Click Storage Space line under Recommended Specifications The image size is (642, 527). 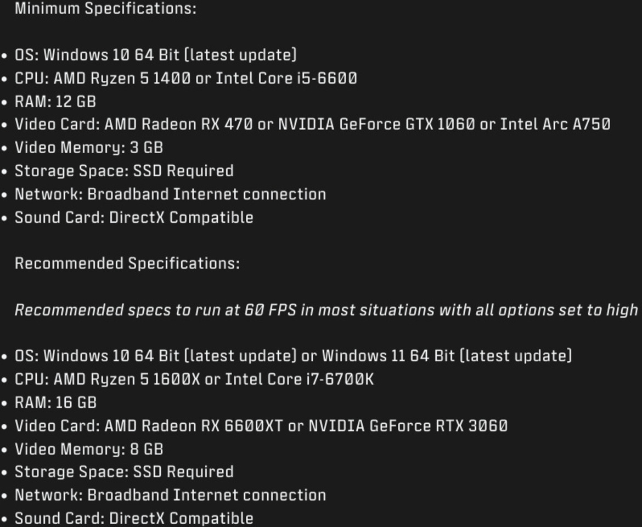(123, 472)
